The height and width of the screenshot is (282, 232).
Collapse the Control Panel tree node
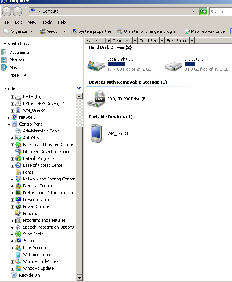pyautogui.click(x=8, y=124)
